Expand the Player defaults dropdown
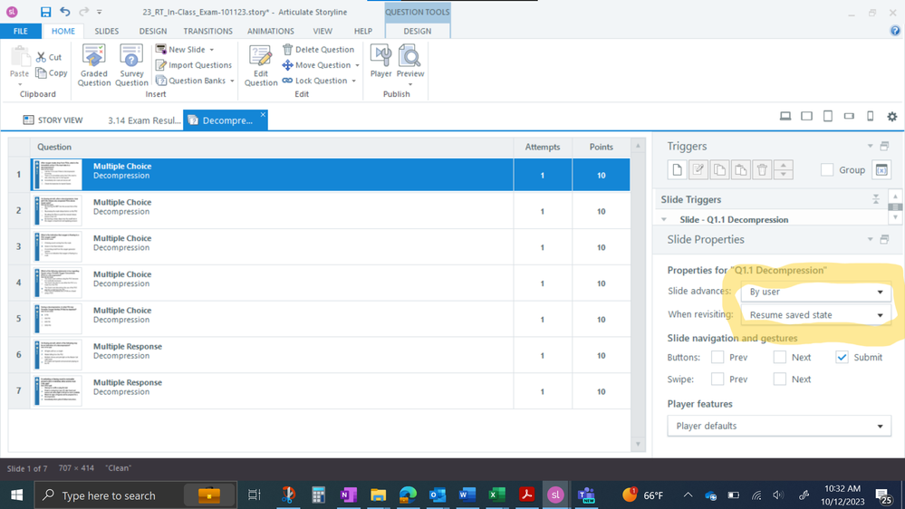 pyautogui.click(x=779, y=426)
